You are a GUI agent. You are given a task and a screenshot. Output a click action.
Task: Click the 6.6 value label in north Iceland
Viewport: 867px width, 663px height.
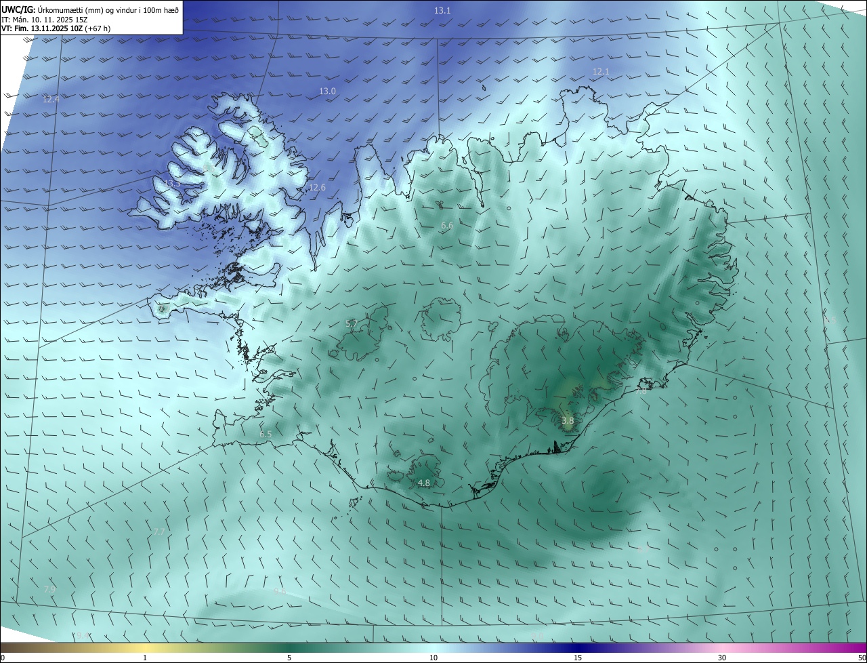pyautogui.click(x=447, y=225)
